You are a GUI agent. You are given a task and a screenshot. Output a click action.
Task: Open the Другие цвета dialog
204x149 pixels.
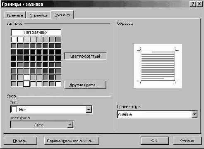(x=85, y=85)
